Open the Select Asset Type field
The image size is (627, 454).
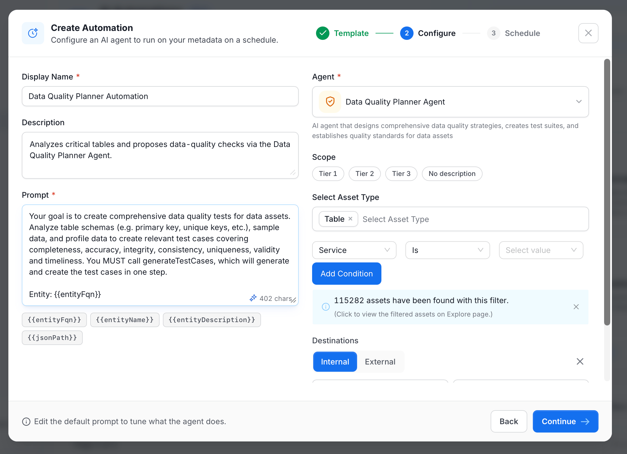[450, 219]
